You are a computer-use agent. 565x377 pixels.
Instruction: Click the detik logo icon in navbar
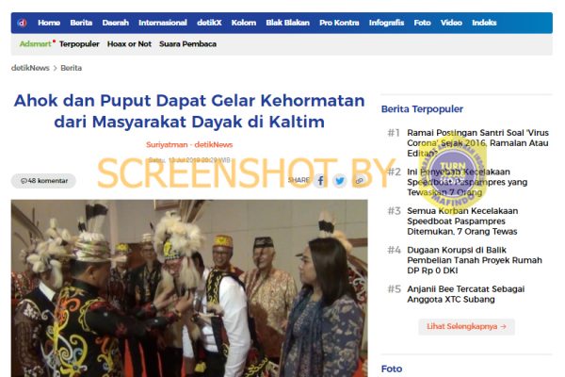[x=22, y=23]
